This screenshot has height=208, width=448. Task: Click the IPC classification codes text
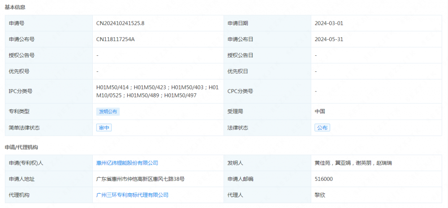[x=157, y=92]
